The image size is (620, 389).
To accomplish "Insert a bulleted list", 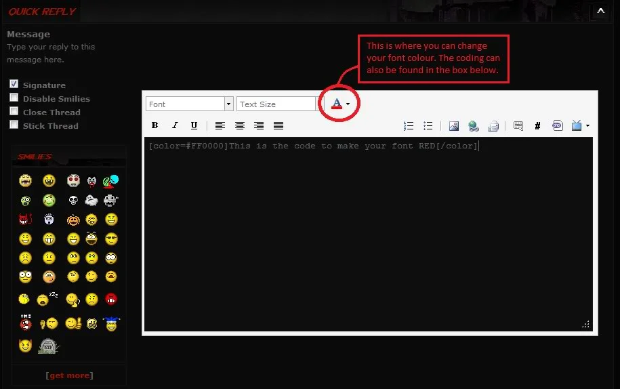I will point(428,126).
